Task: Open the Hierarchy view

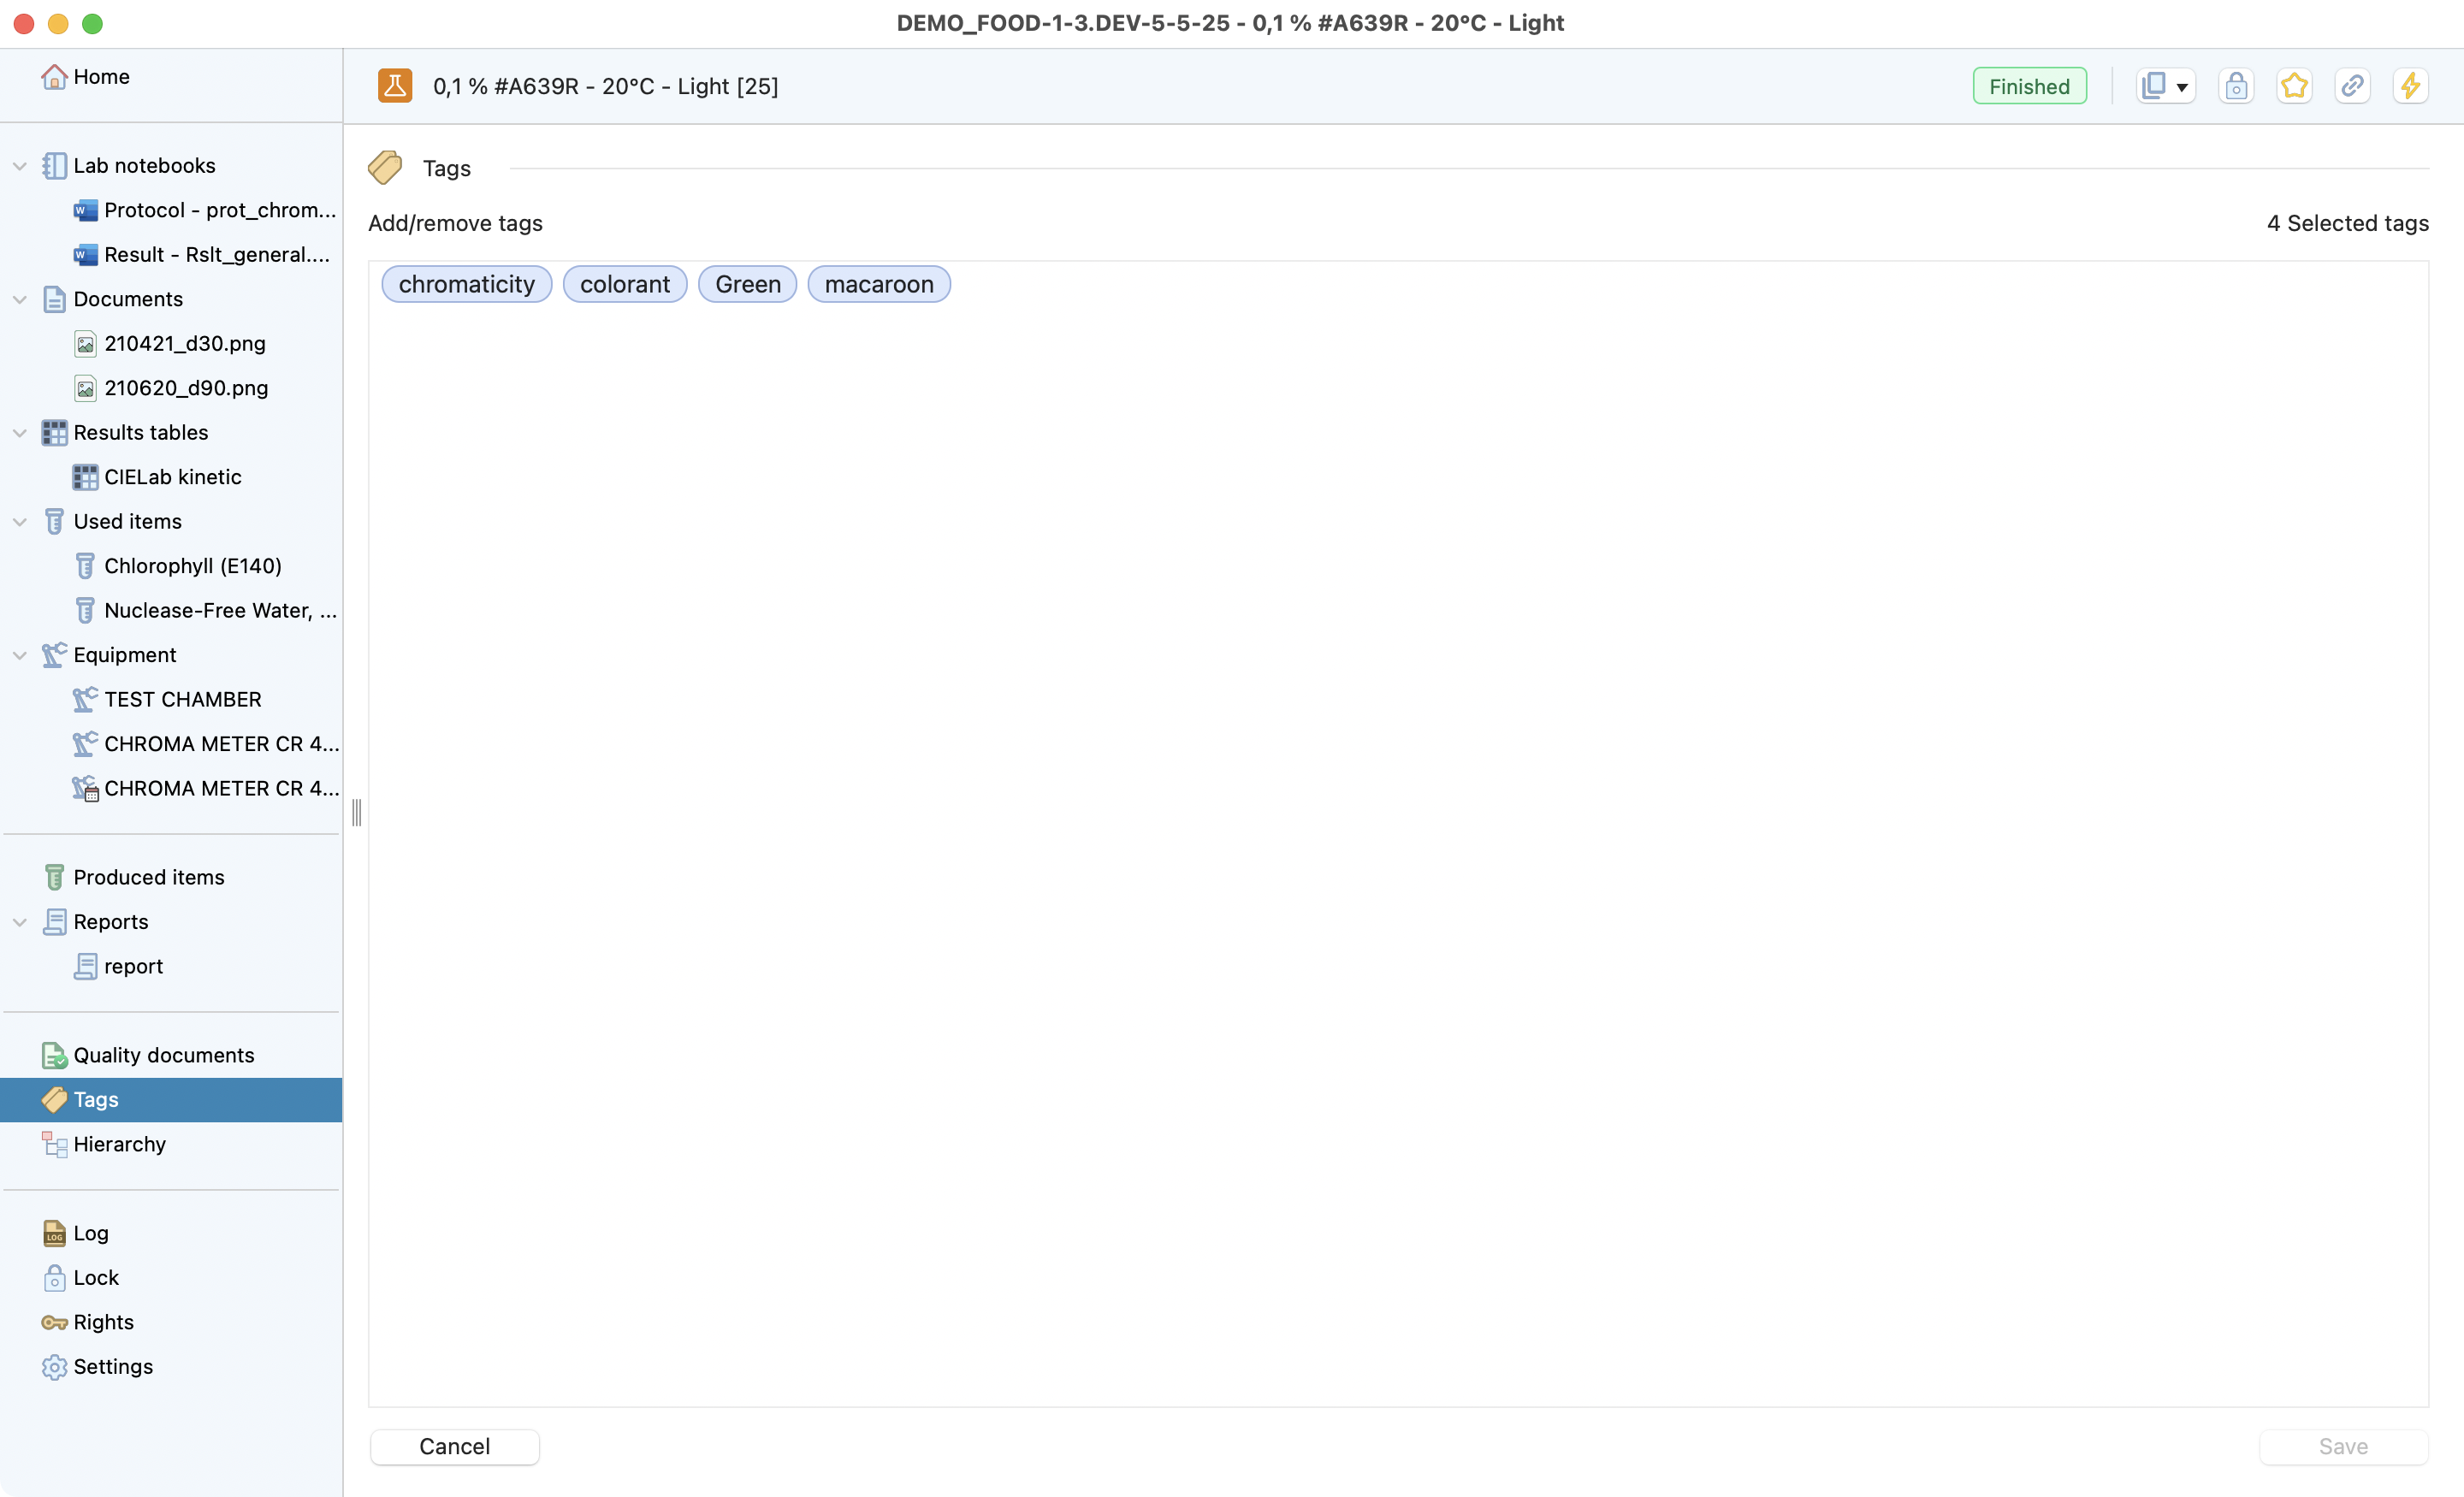Action: [x=119, y=1144]
